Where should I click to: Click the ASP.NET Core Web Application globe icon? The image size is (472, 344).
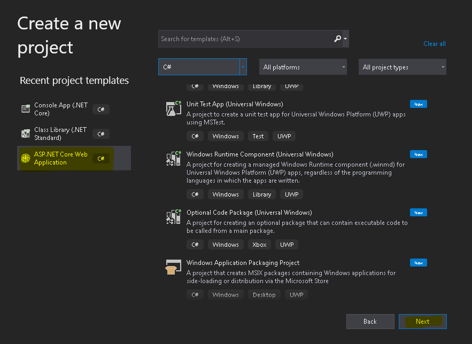26,158
